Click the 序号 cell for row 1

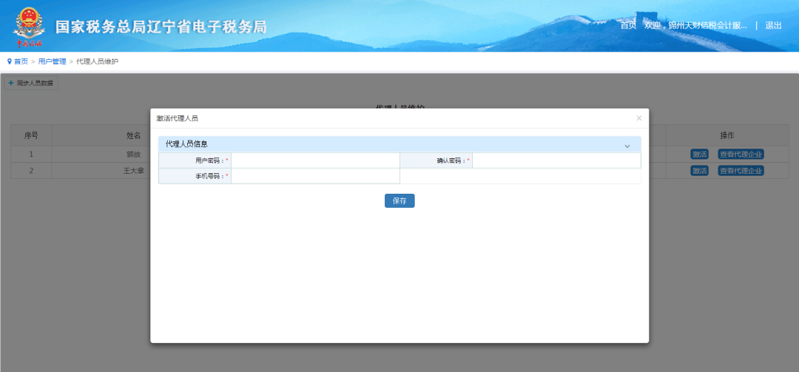(x=31, y=155)
